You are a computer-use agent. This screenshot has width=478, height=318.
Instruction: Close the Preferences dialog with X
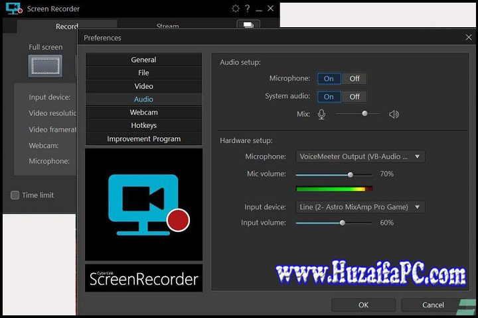[469, 37]
